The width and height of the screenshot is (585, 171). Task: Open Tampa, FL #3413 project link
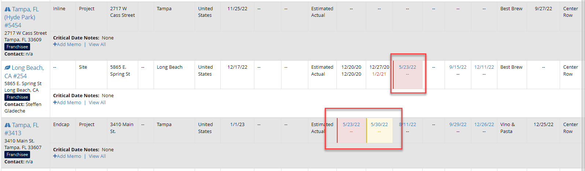click(x=22, y=129)
